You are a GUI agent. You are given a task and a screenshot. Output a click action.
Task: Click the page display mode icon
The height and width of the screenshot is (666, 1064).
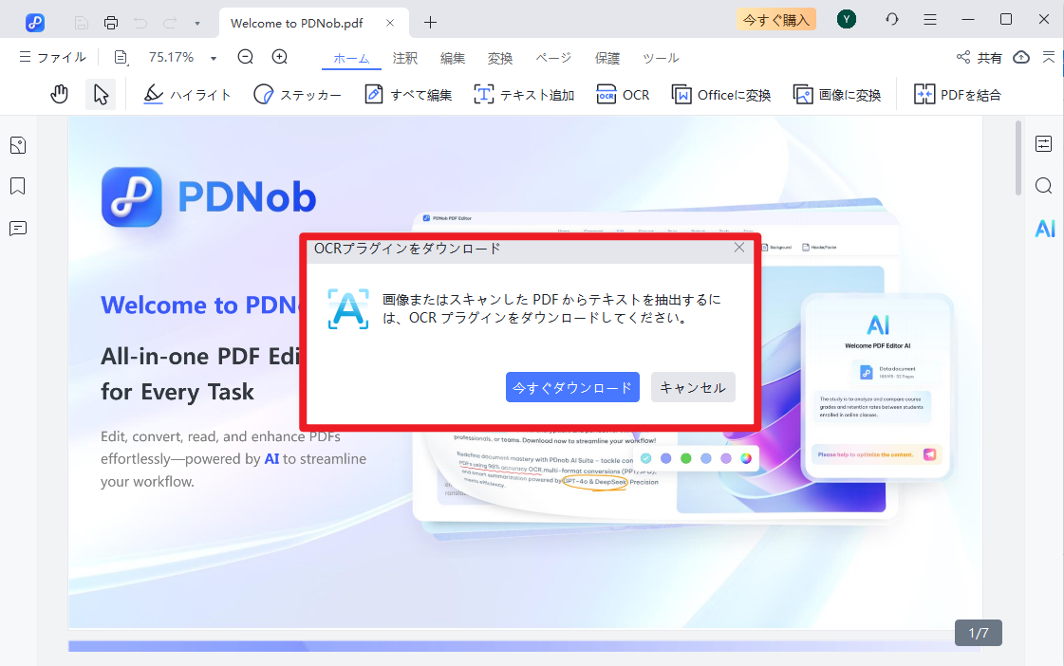click(x=121, y=57)
